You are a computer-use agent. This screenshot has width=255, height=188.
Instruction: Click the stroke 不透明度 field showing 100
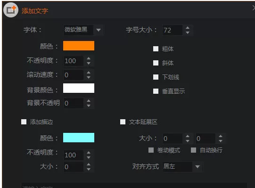[x=74, y=155]
